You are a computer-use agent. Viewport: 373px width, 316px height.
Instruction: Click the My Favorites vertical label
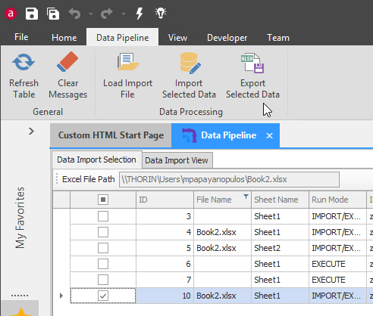point(20,218)
